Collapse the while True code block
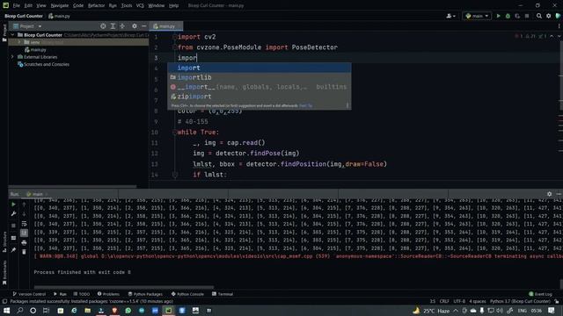Screen dimensions: 563x316 (175, 133)
